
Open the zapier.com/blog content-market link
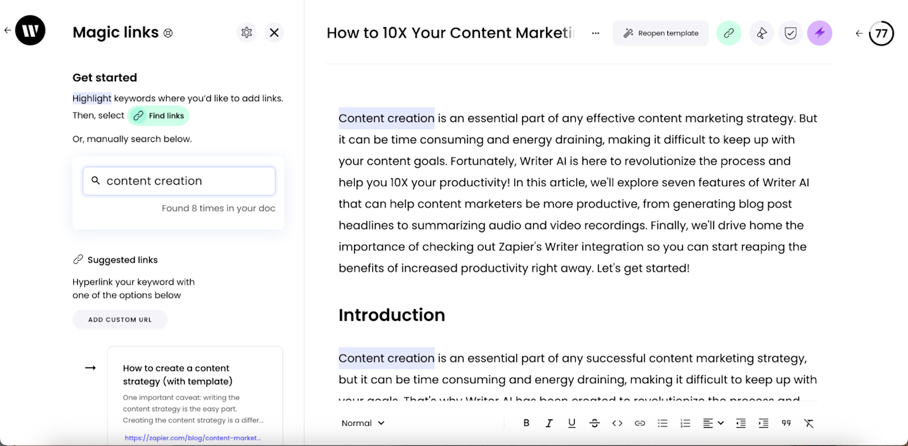pyautogui.click(x=193, y=438)
